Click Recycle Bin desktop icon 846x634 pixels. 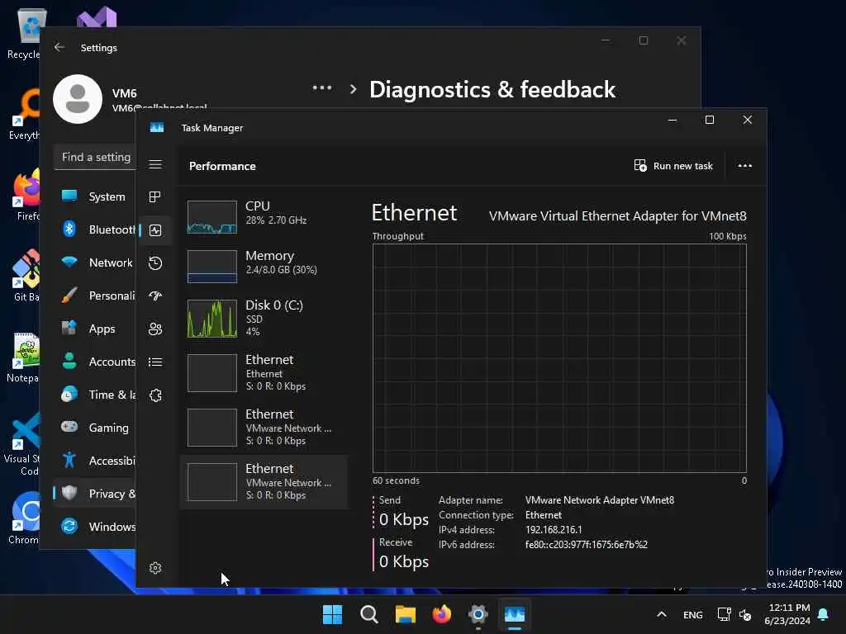(24, 33)
